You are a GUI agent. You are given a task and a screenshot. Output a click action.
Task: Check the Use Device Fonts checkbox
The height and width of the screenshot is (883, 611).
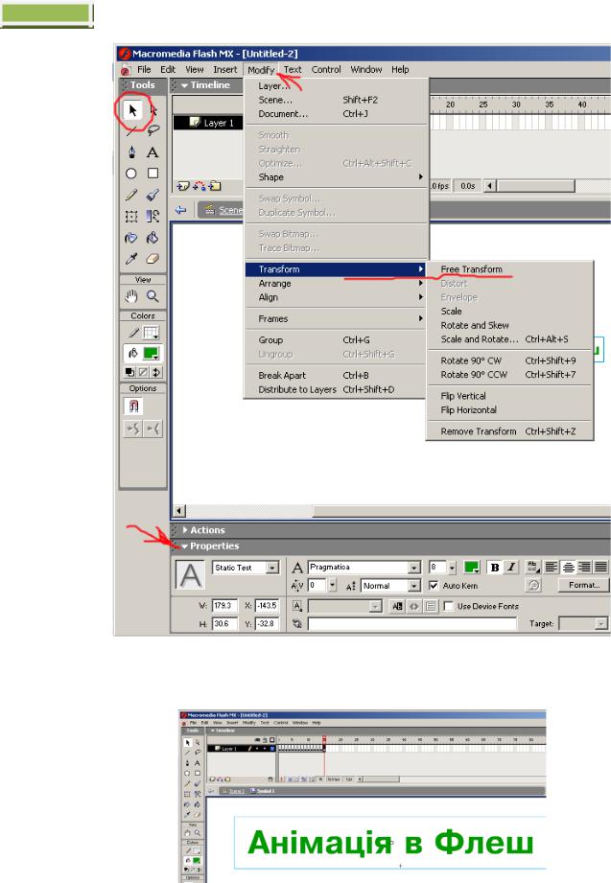pos(449,606)
